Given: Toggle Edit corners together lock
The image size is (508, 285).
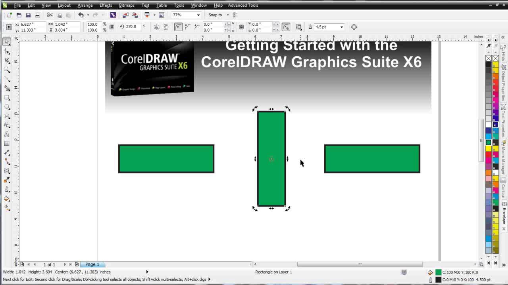Looking at the screenshot, I should pyautogui.click(x=241, y=27).
